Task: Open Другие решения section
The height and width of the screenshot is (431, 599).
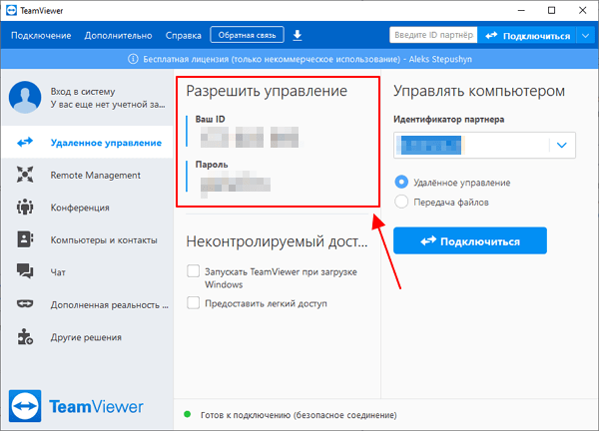Action: click(88, 337)
